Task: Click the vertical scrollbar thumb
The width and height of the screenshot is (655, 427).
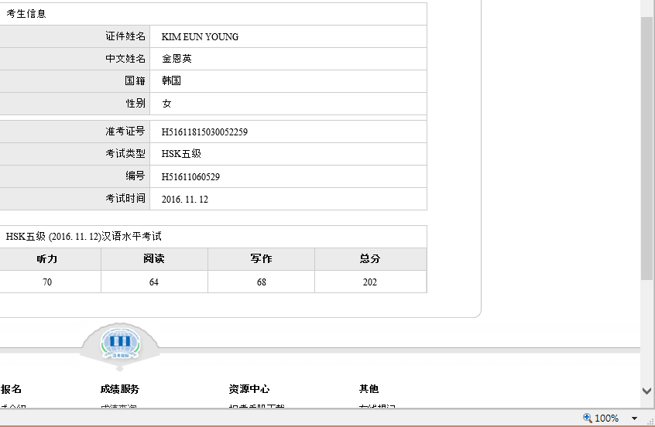Action: click(x=646, y=149)
